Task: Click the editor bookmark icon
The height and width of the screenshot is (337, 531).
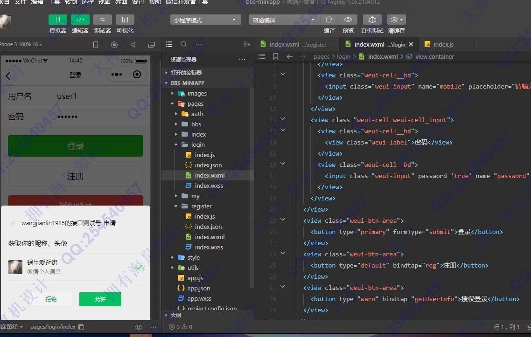Action: pyautogui.click(x=276, y=56)
